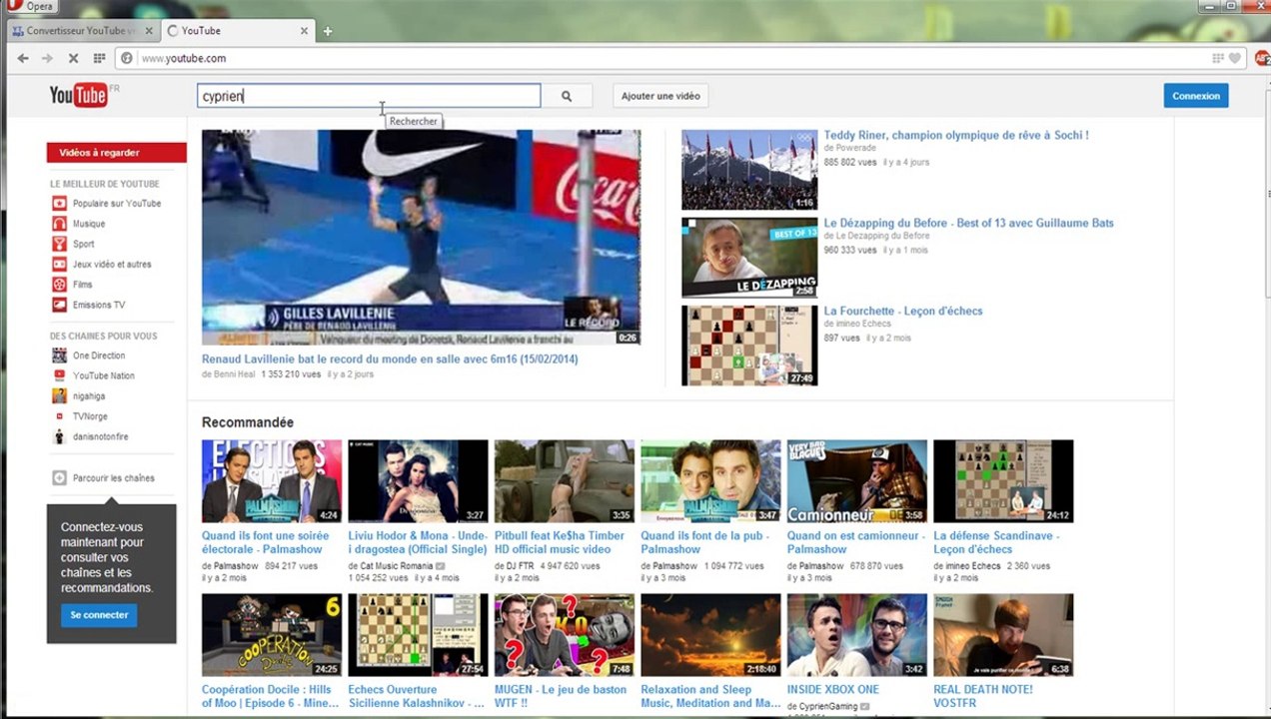
Task: Open Quand on est camionneur video title
Action: coord(856,542)
